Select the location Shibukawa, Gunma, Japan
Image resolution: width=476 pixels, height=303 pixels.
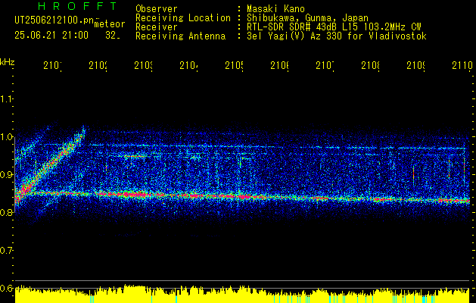307,18
